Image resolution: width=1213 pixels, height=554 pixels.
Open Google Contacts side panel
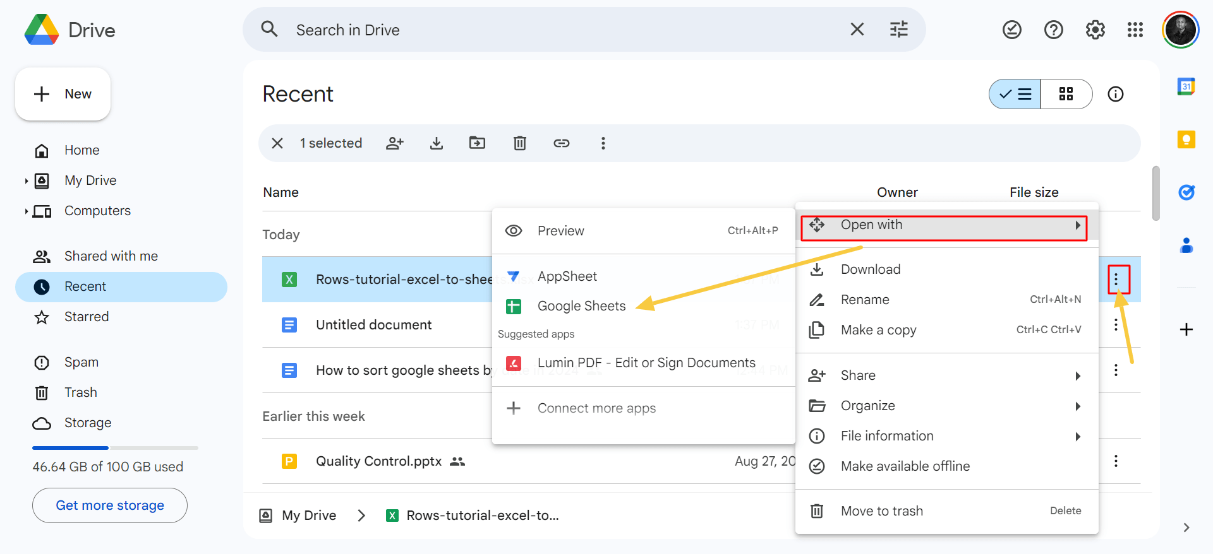coord(1186,245)
